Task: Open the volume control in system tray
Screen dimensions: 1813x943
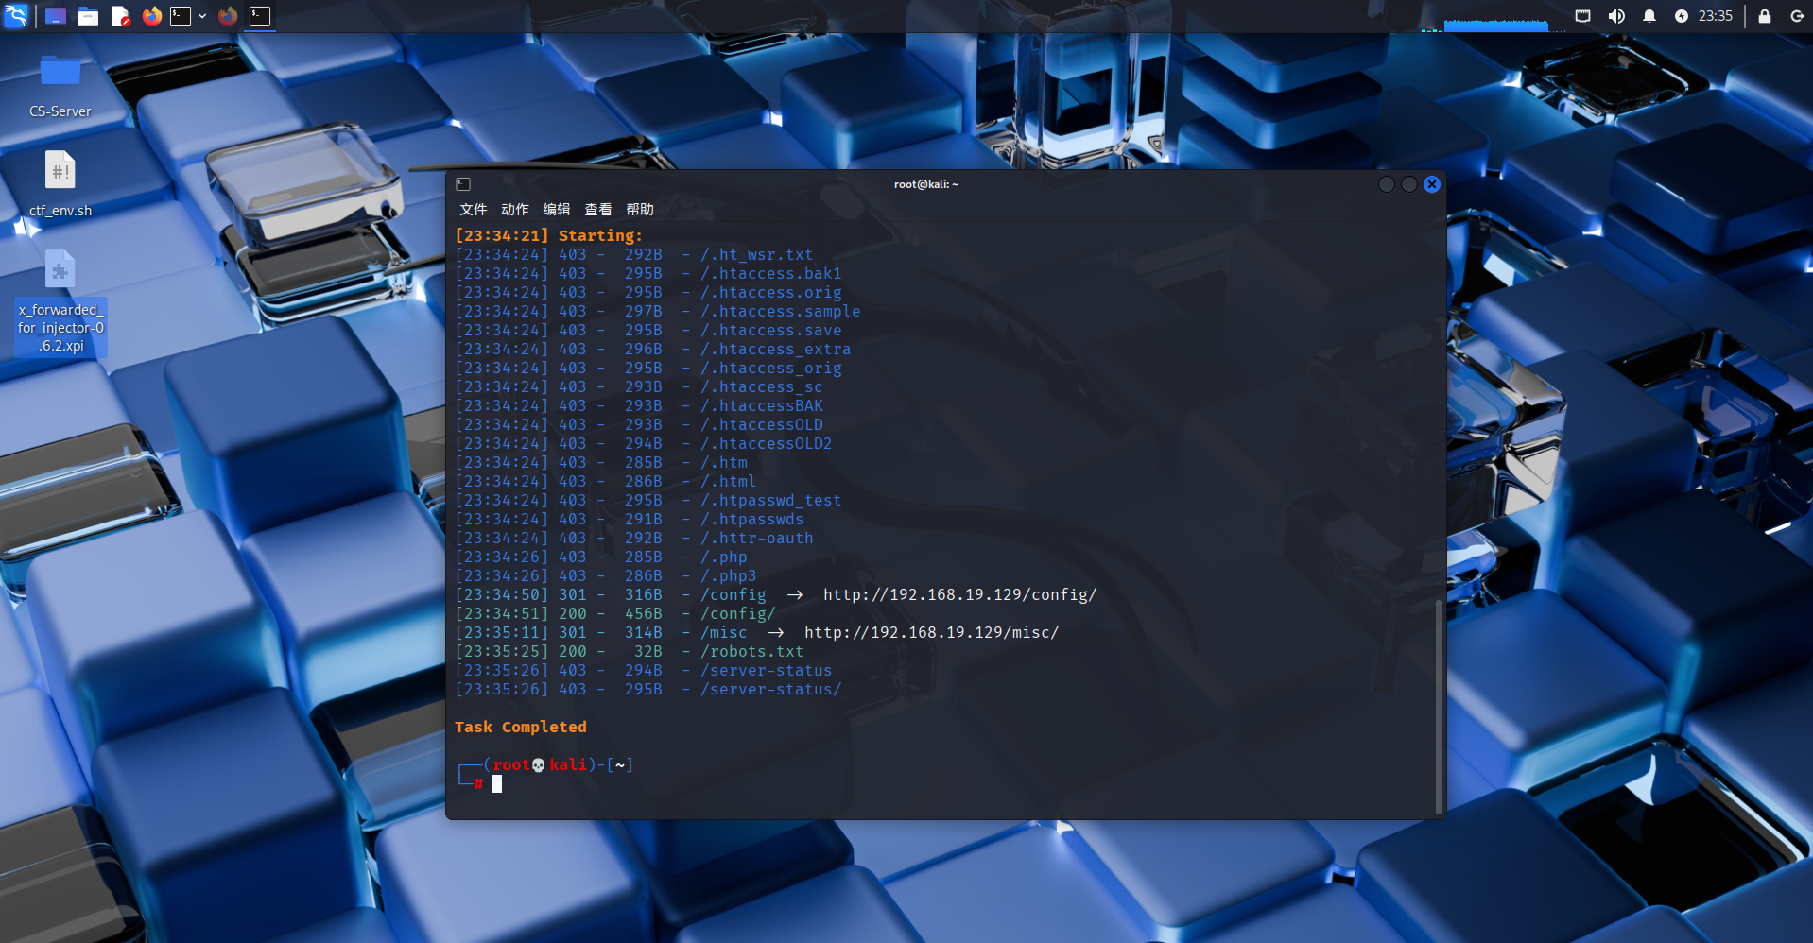Action: click(x=1616, y=16)
